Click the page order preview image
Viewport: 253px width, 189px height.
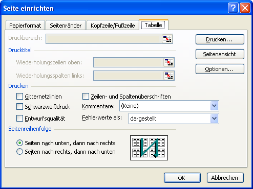[149, 148]
